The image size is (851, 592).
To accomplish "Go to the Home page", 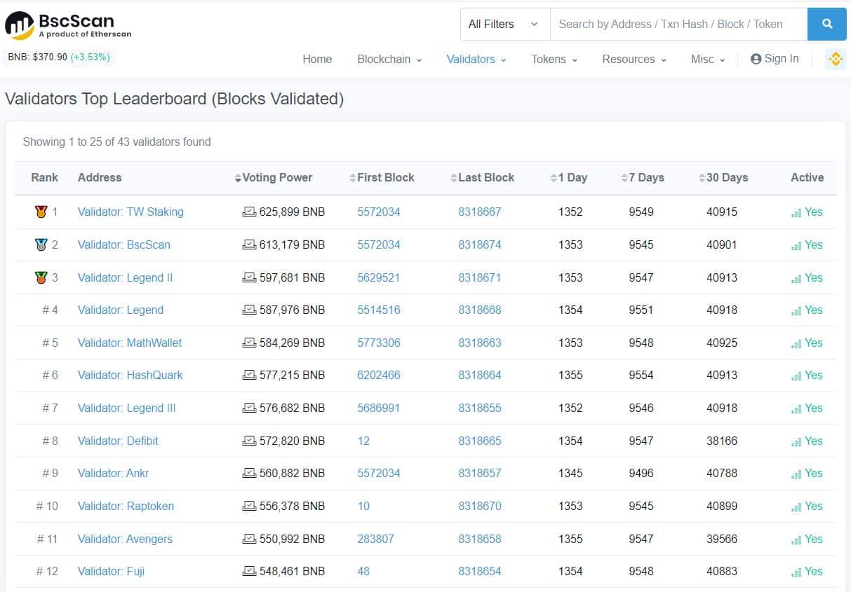I will [x=317, y=59].
